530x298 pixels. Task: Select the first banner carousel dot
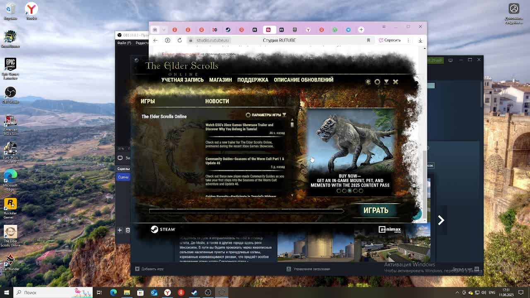point(339,191)
